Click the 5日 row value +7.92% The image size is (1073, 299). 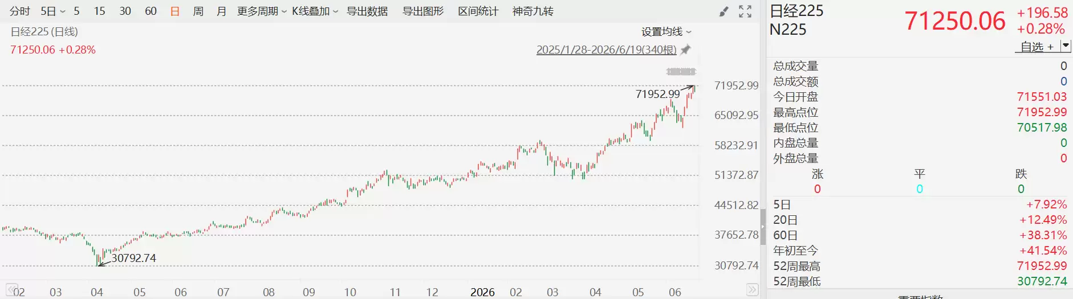[1047, 204]
